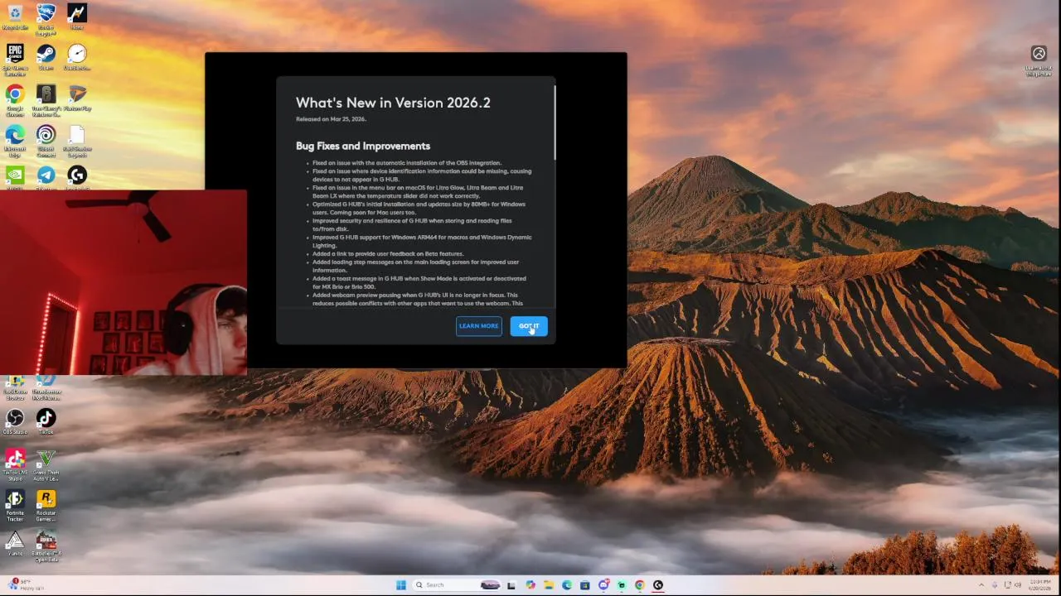The height and width of the screenshot is (596, 1061).
Task: Launch Tom Clancy's Rainbow Six shortcut
Action: pyautogui.click(x=46, y=99)
